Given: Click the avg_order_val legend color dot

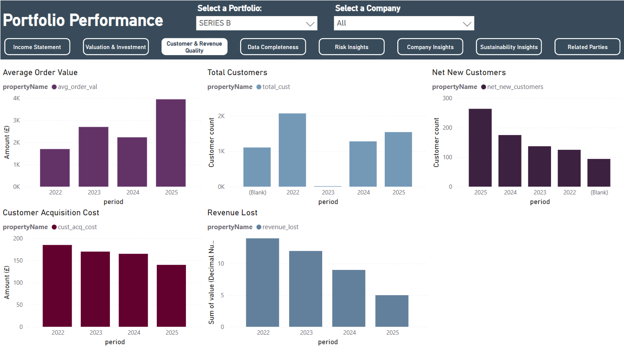Looking at the screenshot, I should click(x=54, y=87).
